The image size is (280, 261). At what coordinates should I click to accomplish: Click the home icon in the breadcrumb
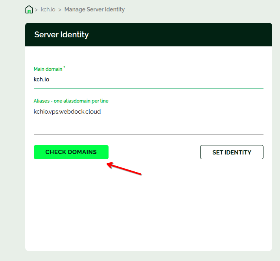[x=29, y=9]
